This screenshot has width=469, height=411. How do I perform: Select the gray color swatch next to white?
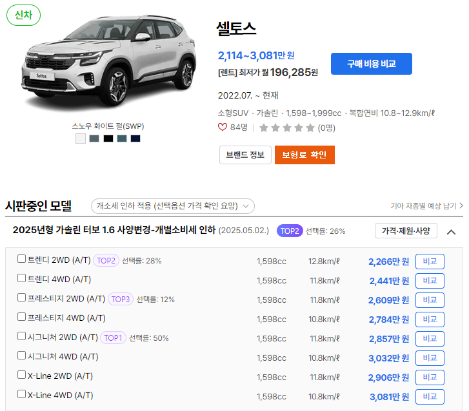(x=94, y=139)
